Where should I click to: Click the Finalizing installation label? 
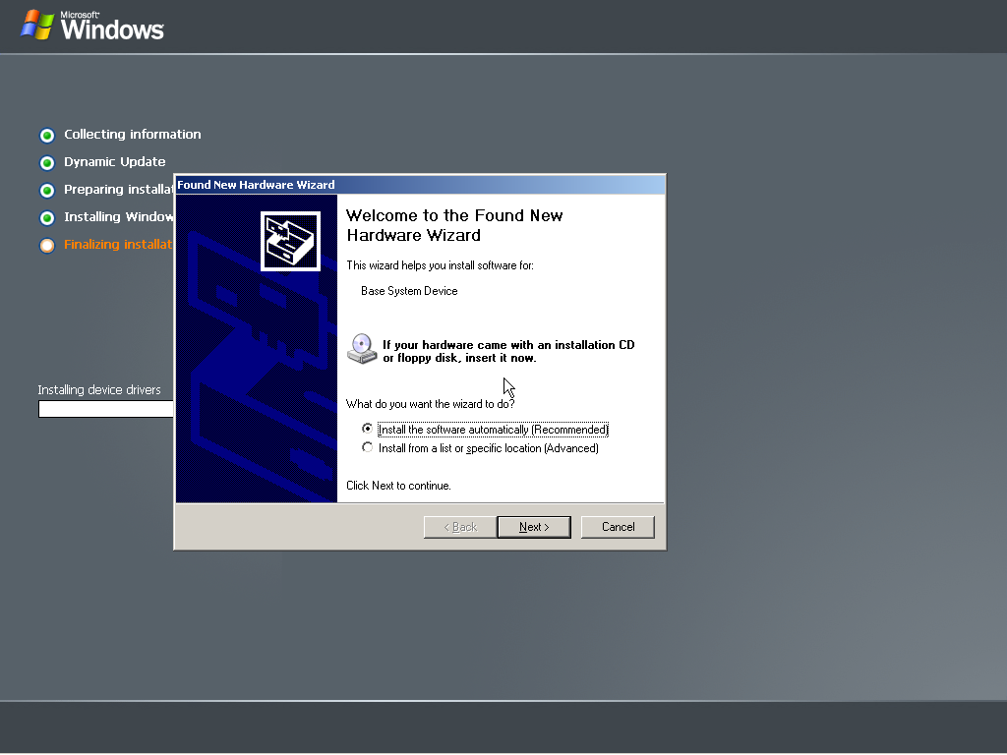118,244
